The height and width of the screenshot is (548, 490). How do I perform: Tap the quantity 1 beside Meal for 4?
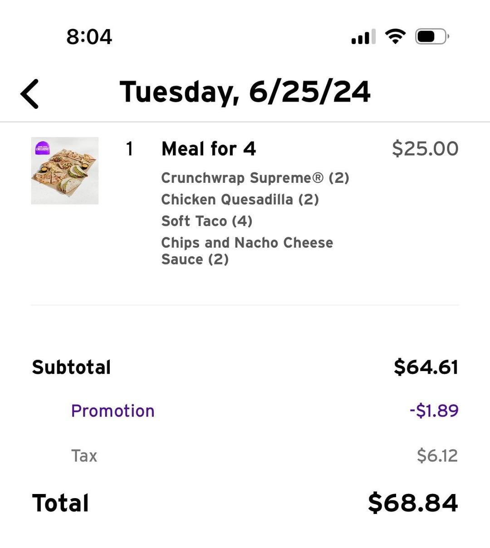[130, 149]
